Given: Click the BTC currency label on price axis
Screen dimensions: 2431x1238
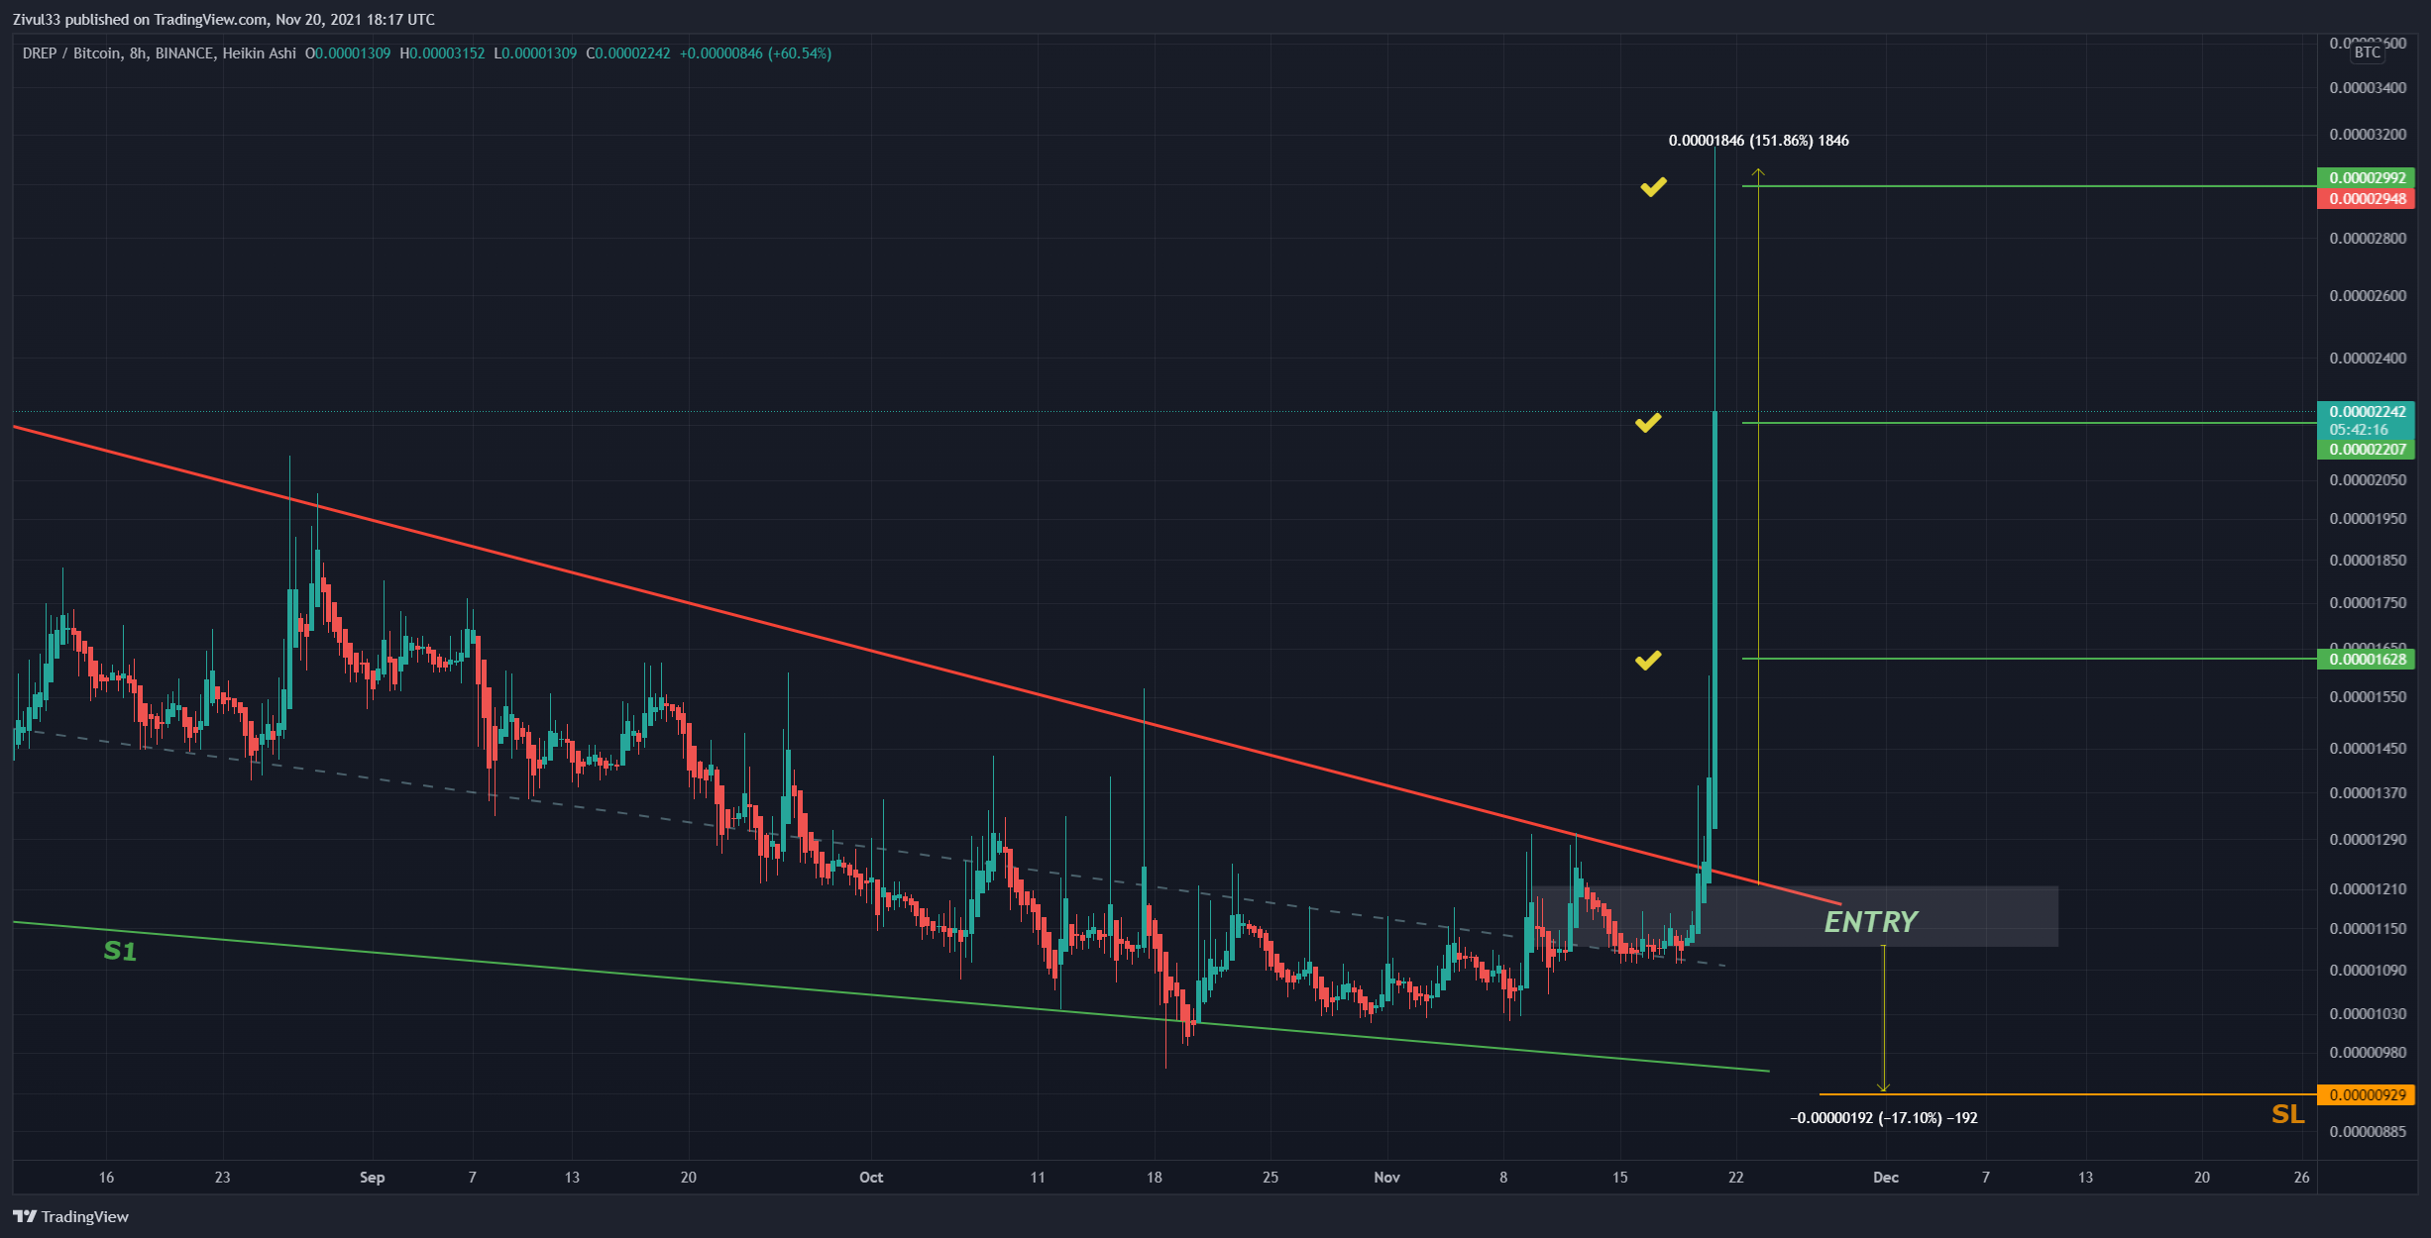Looking at the screenshot, I should tap(2368, 52).
